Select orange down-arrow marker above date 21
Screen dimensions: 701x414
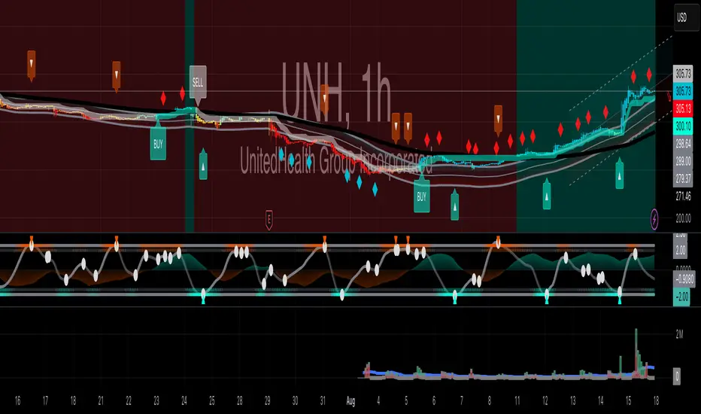[117, 76]
